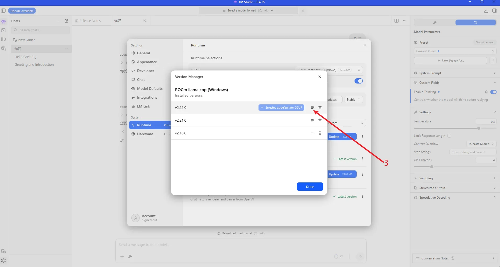This screenshot has width=500, height=267.
Task: Click the Update available button
Action: tap(22, 11)
